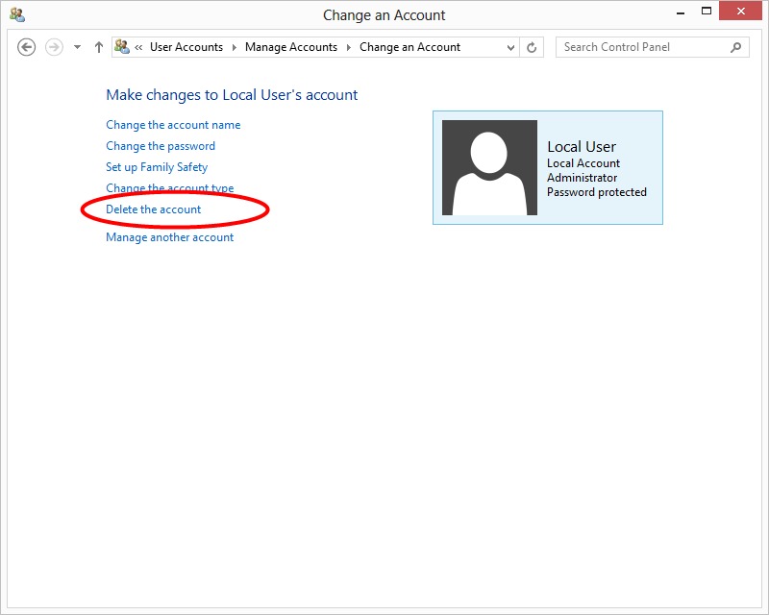This screenshot has height=615, width=769.
Task: Click the magnifier icon in search box
Action: click(x=736, y=47)
